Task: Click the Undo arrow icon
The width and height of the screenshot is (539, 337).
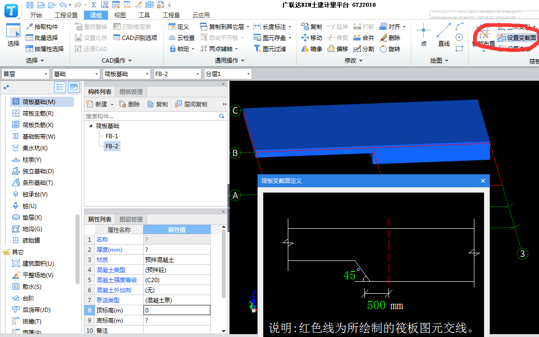Action: click(x=63, y=5)
